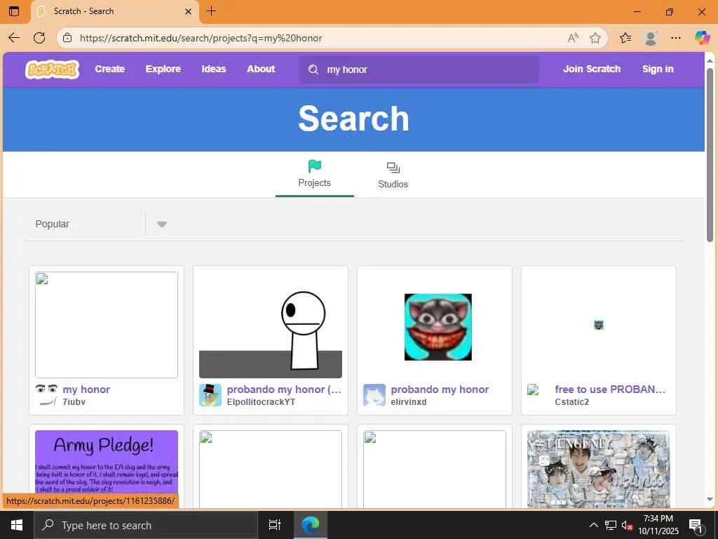Launch the Copilot icon in Edge

tap(702, 38)
